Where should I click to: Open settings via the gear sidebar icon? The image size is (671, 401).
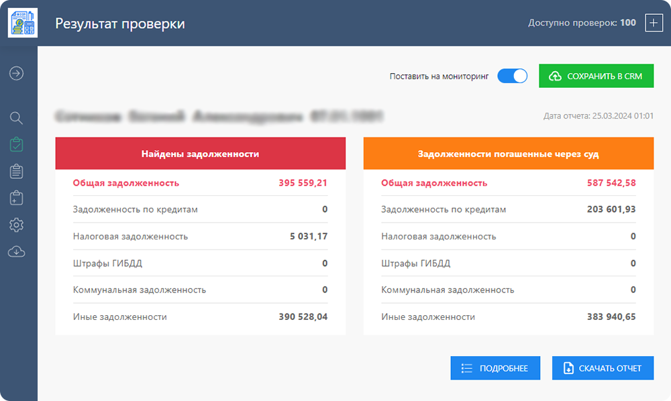point(17,225)
